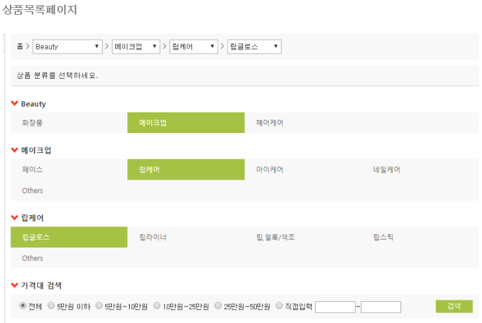
Task: Choose the 10만원~25만원 price range
Action: click(x=157, y=306)
